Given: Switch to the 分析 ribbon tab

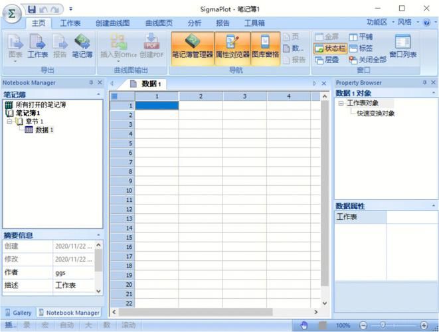Looking at the screenshot, I should tap(195, 23).
